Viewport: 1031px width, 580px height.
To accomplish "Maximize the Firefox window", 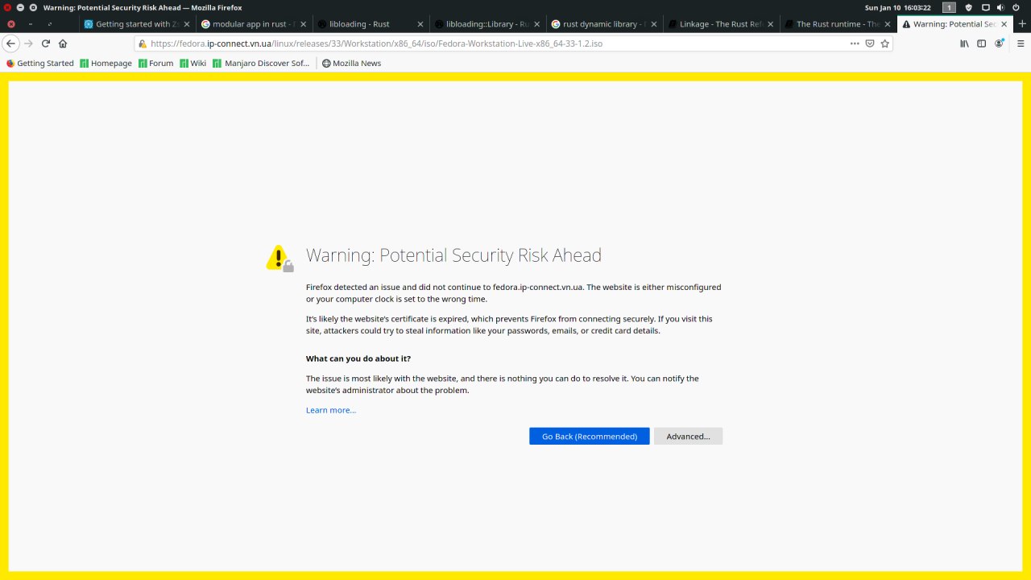I will [x=33, y=7].
